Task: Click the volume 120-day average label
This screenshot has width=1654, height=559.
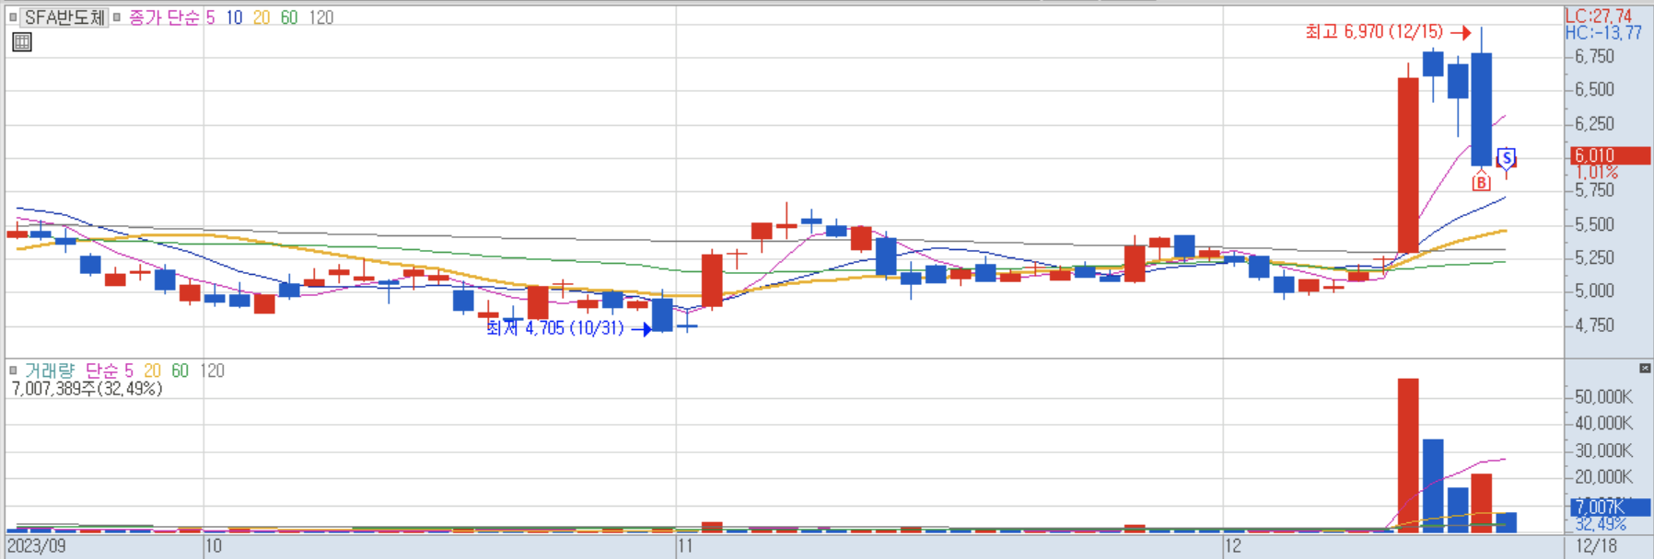Action: 212,371
